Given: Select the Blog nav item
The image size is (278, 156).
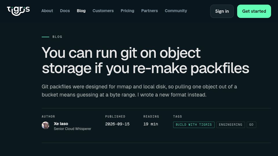Looking at the screenshot, I should pyautogui.click(x=81, y=11).
